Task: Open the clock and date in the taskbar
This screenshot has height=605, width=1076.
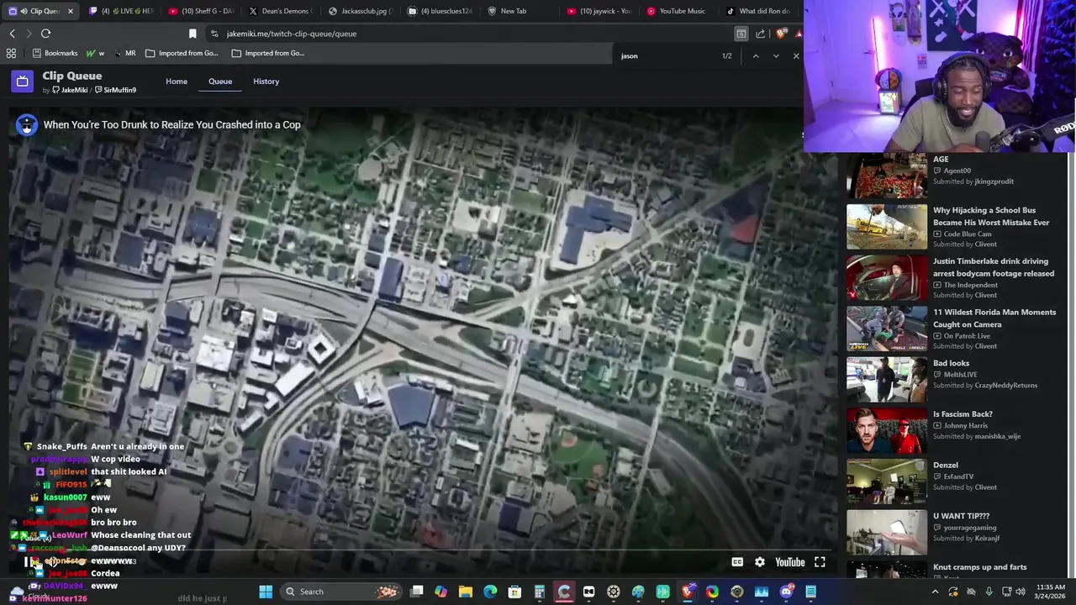Action: (1051, 592)
